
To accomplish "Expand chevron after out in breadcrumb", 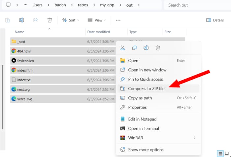I will (x=139, y=5).
